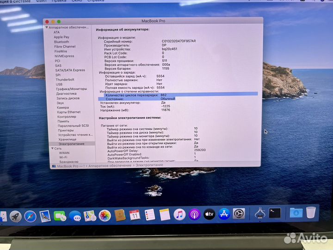The image size is (333, 250).
Task: Select FireWire in the sidebar
Action: point(61,51)
